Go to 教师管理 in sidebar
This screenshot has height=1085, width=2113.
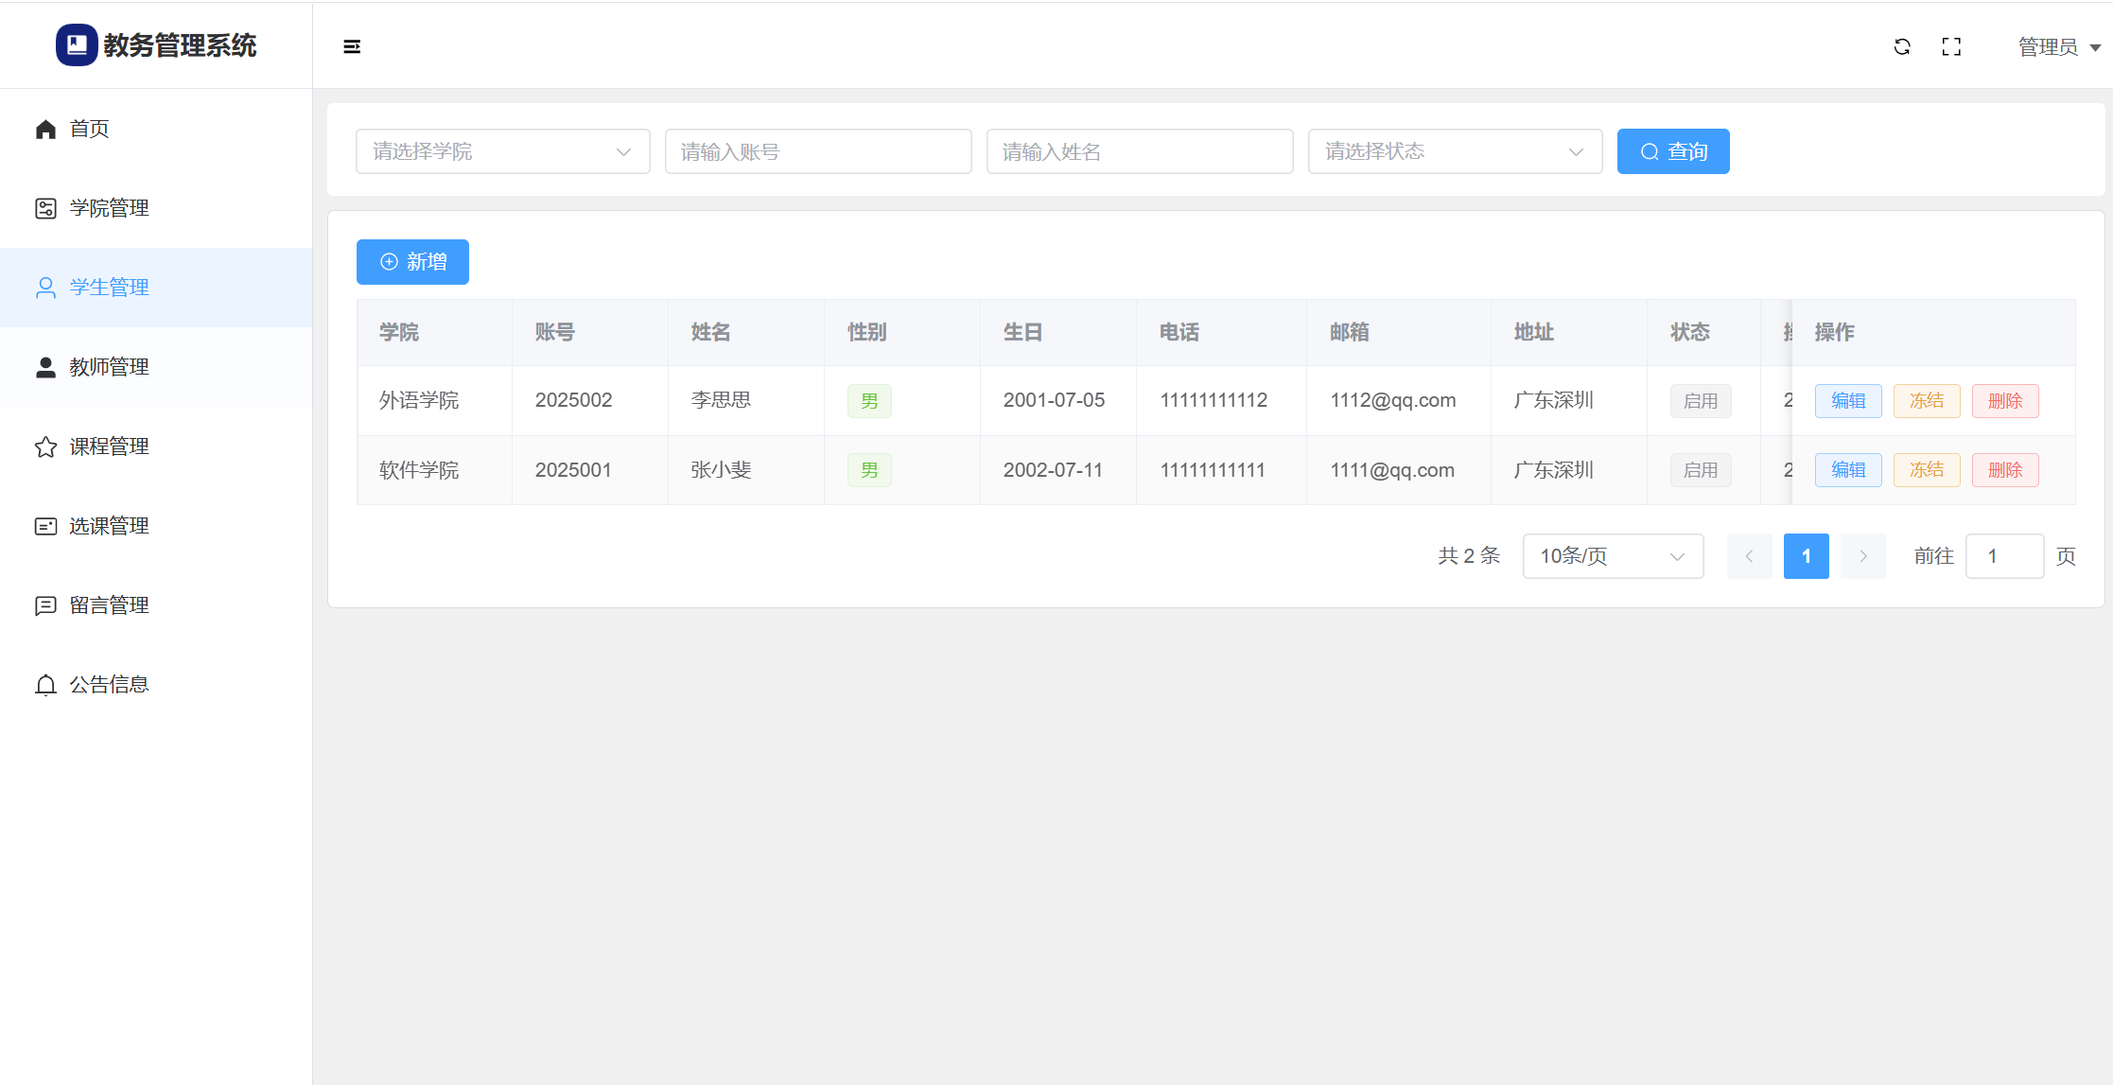click(109, 367)
